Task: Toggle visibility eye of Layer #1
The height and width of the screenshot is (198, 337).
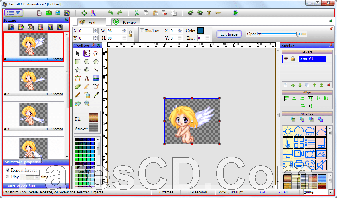Action: tap(286, 58)
